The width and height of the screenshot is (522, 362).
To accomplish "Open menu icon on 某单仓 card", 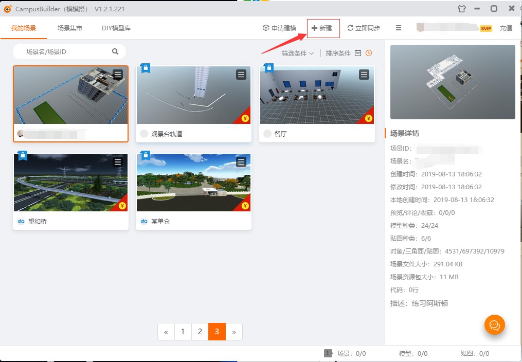I will pyautogui.click(x=241, y=162).
